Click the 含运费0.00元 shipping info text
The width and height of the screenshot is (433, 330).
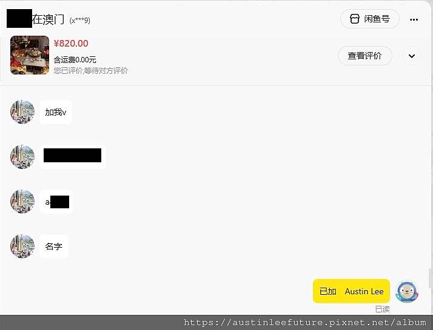coord(75,59)
